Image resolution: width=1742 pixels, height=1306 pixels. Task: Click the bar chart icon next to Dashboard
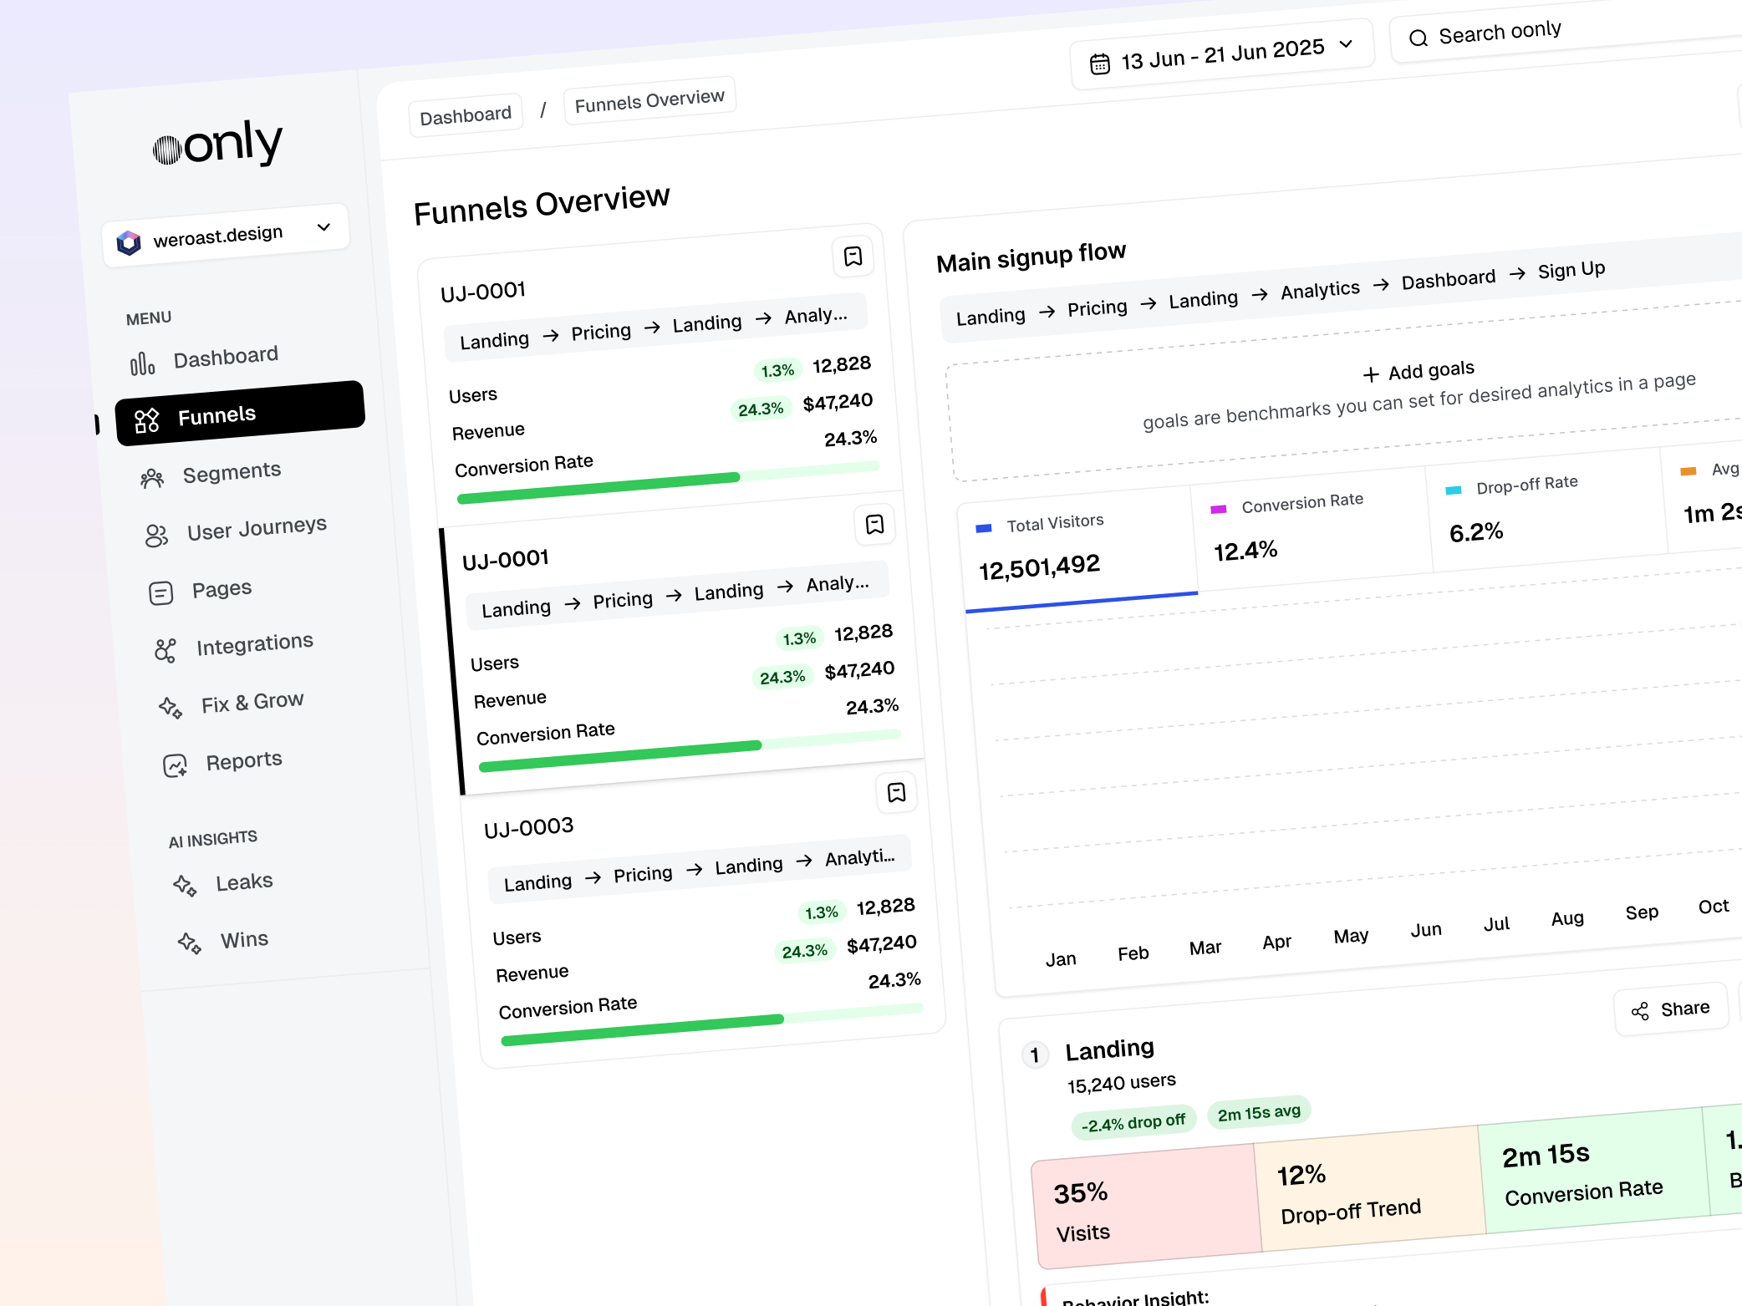(142, 363)
